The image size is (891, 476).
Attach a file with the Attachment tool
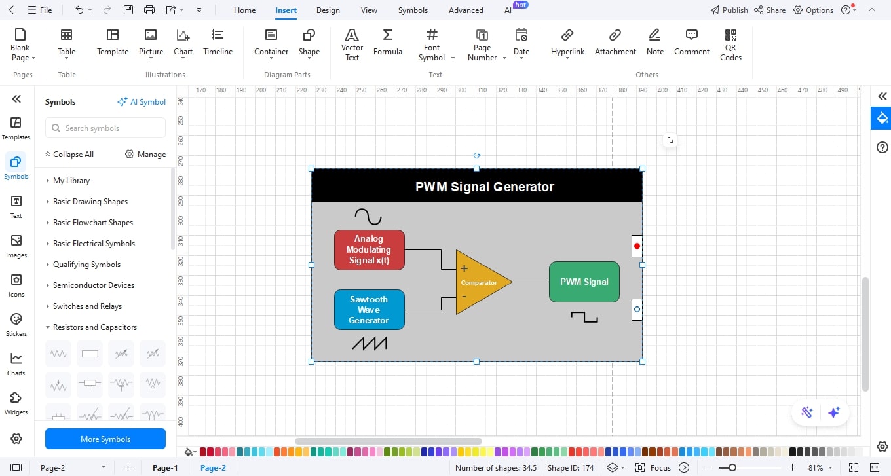pyautogui.click(x=615, y=44)
